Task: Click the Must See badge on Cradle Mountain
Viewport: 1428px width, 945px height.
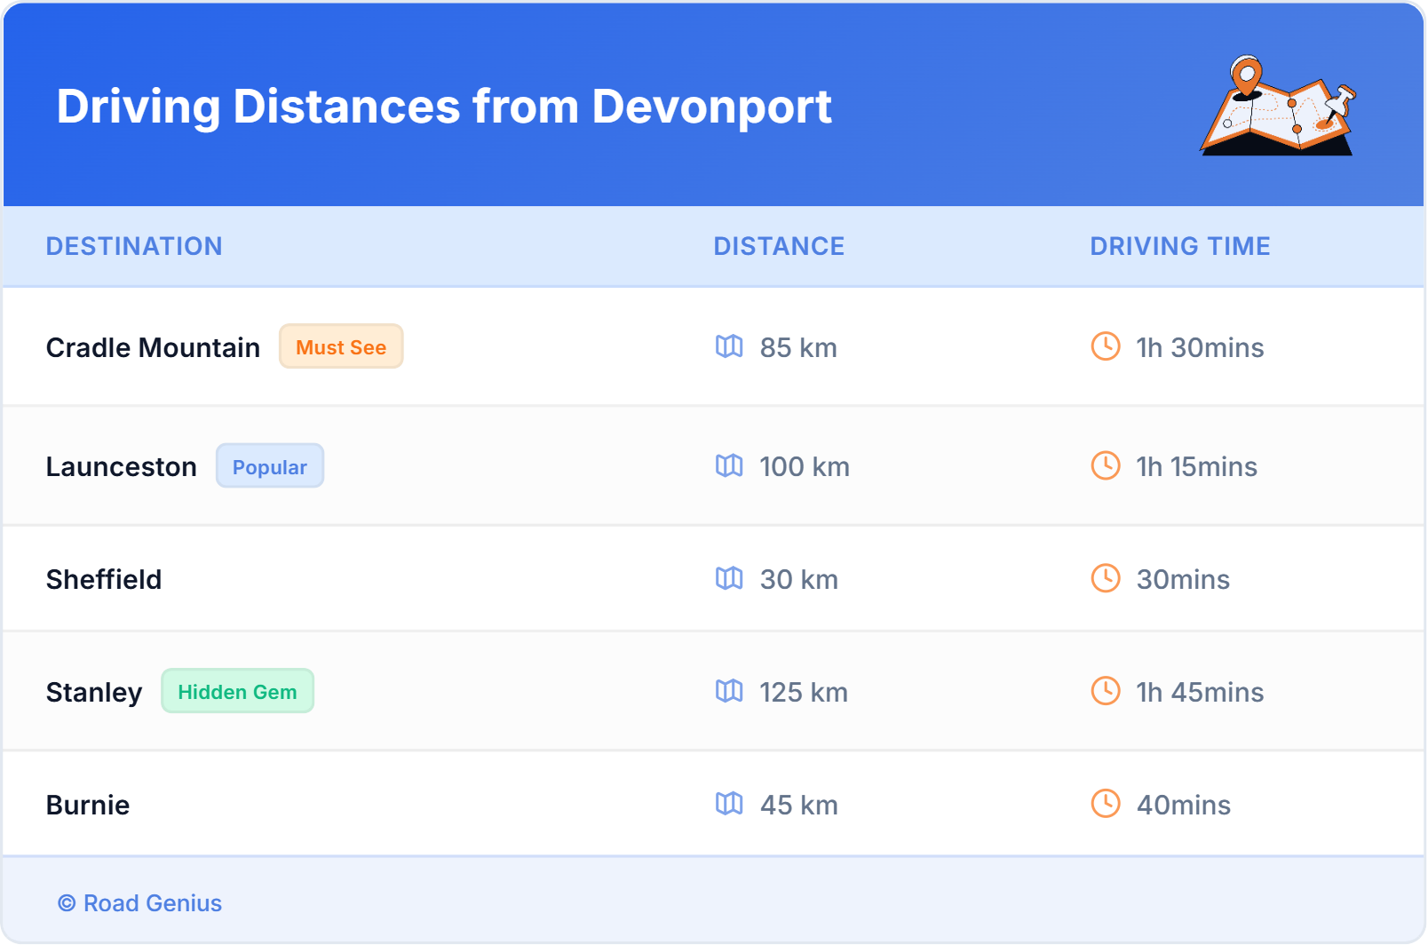Action: coord(341,346)
